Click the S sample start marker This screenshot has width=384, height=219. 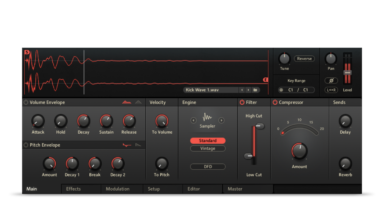[x=27, y=52]
